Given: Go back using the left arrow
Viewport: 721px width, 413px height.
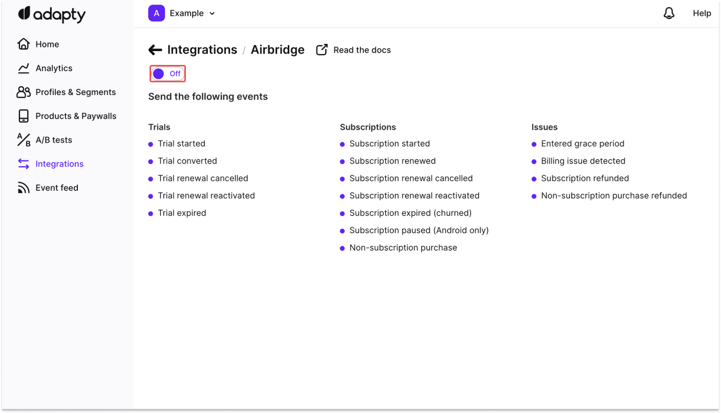Looking at the screenshot, I should [155, 50].
